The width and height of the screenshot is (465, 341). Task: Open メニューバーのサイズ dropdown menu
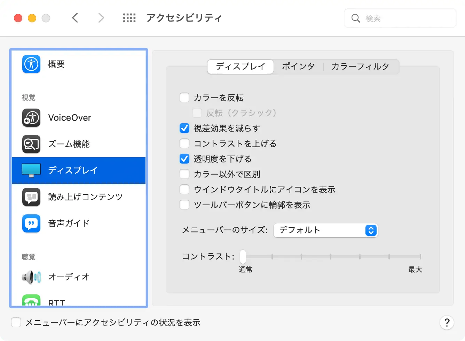pyautogui.click(x=326, y=230)
